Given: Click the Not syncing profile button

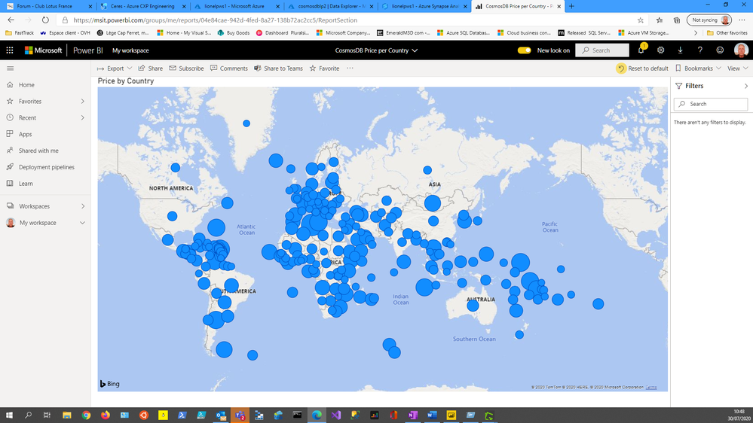Looking at the screenshot, I should pyautogui.click(x=709, y=20).
